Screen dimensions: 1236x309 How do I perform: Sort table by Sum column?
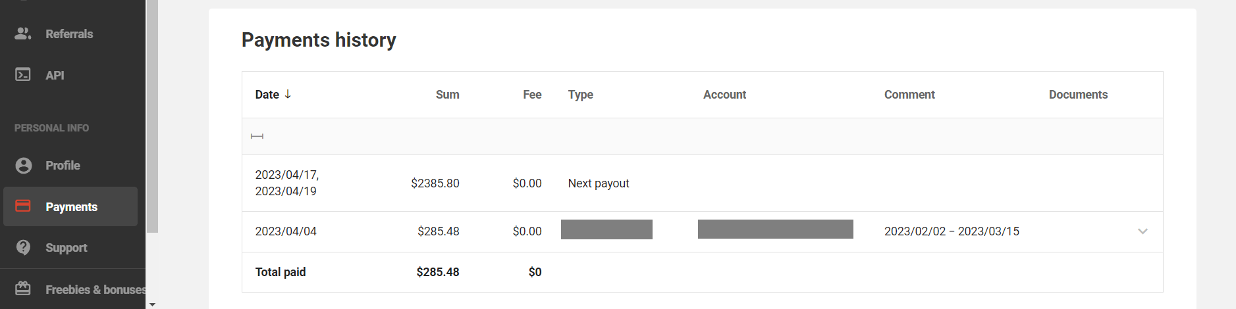click(x=447, y=95)
